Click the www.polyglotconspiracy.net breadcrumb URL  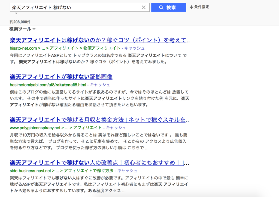35,128
